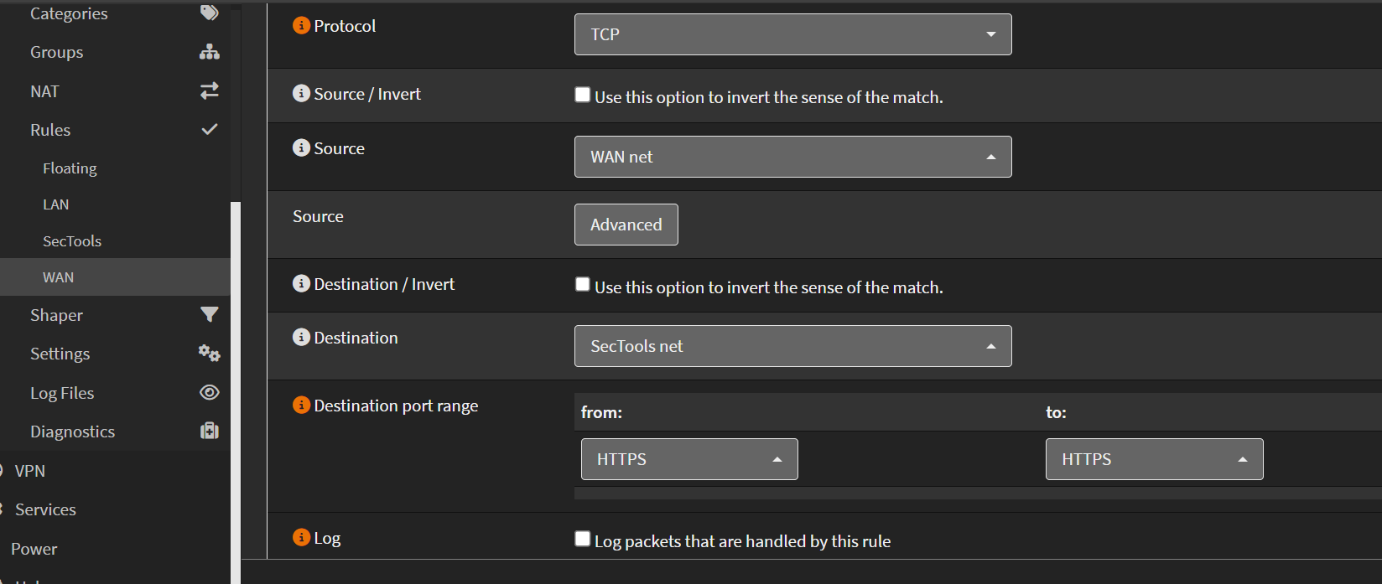The width and height of the screenshot is (1382, 584).
Task: Click the info icon beside Destination label
Action: coord(301,338)
